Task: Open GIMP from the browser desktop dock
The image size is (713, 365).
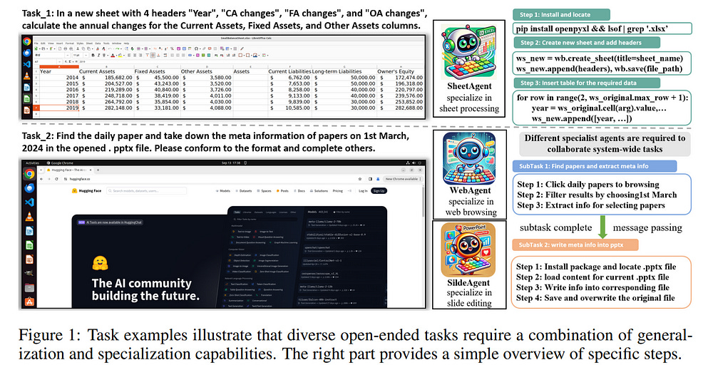Action: click(29, 273)
